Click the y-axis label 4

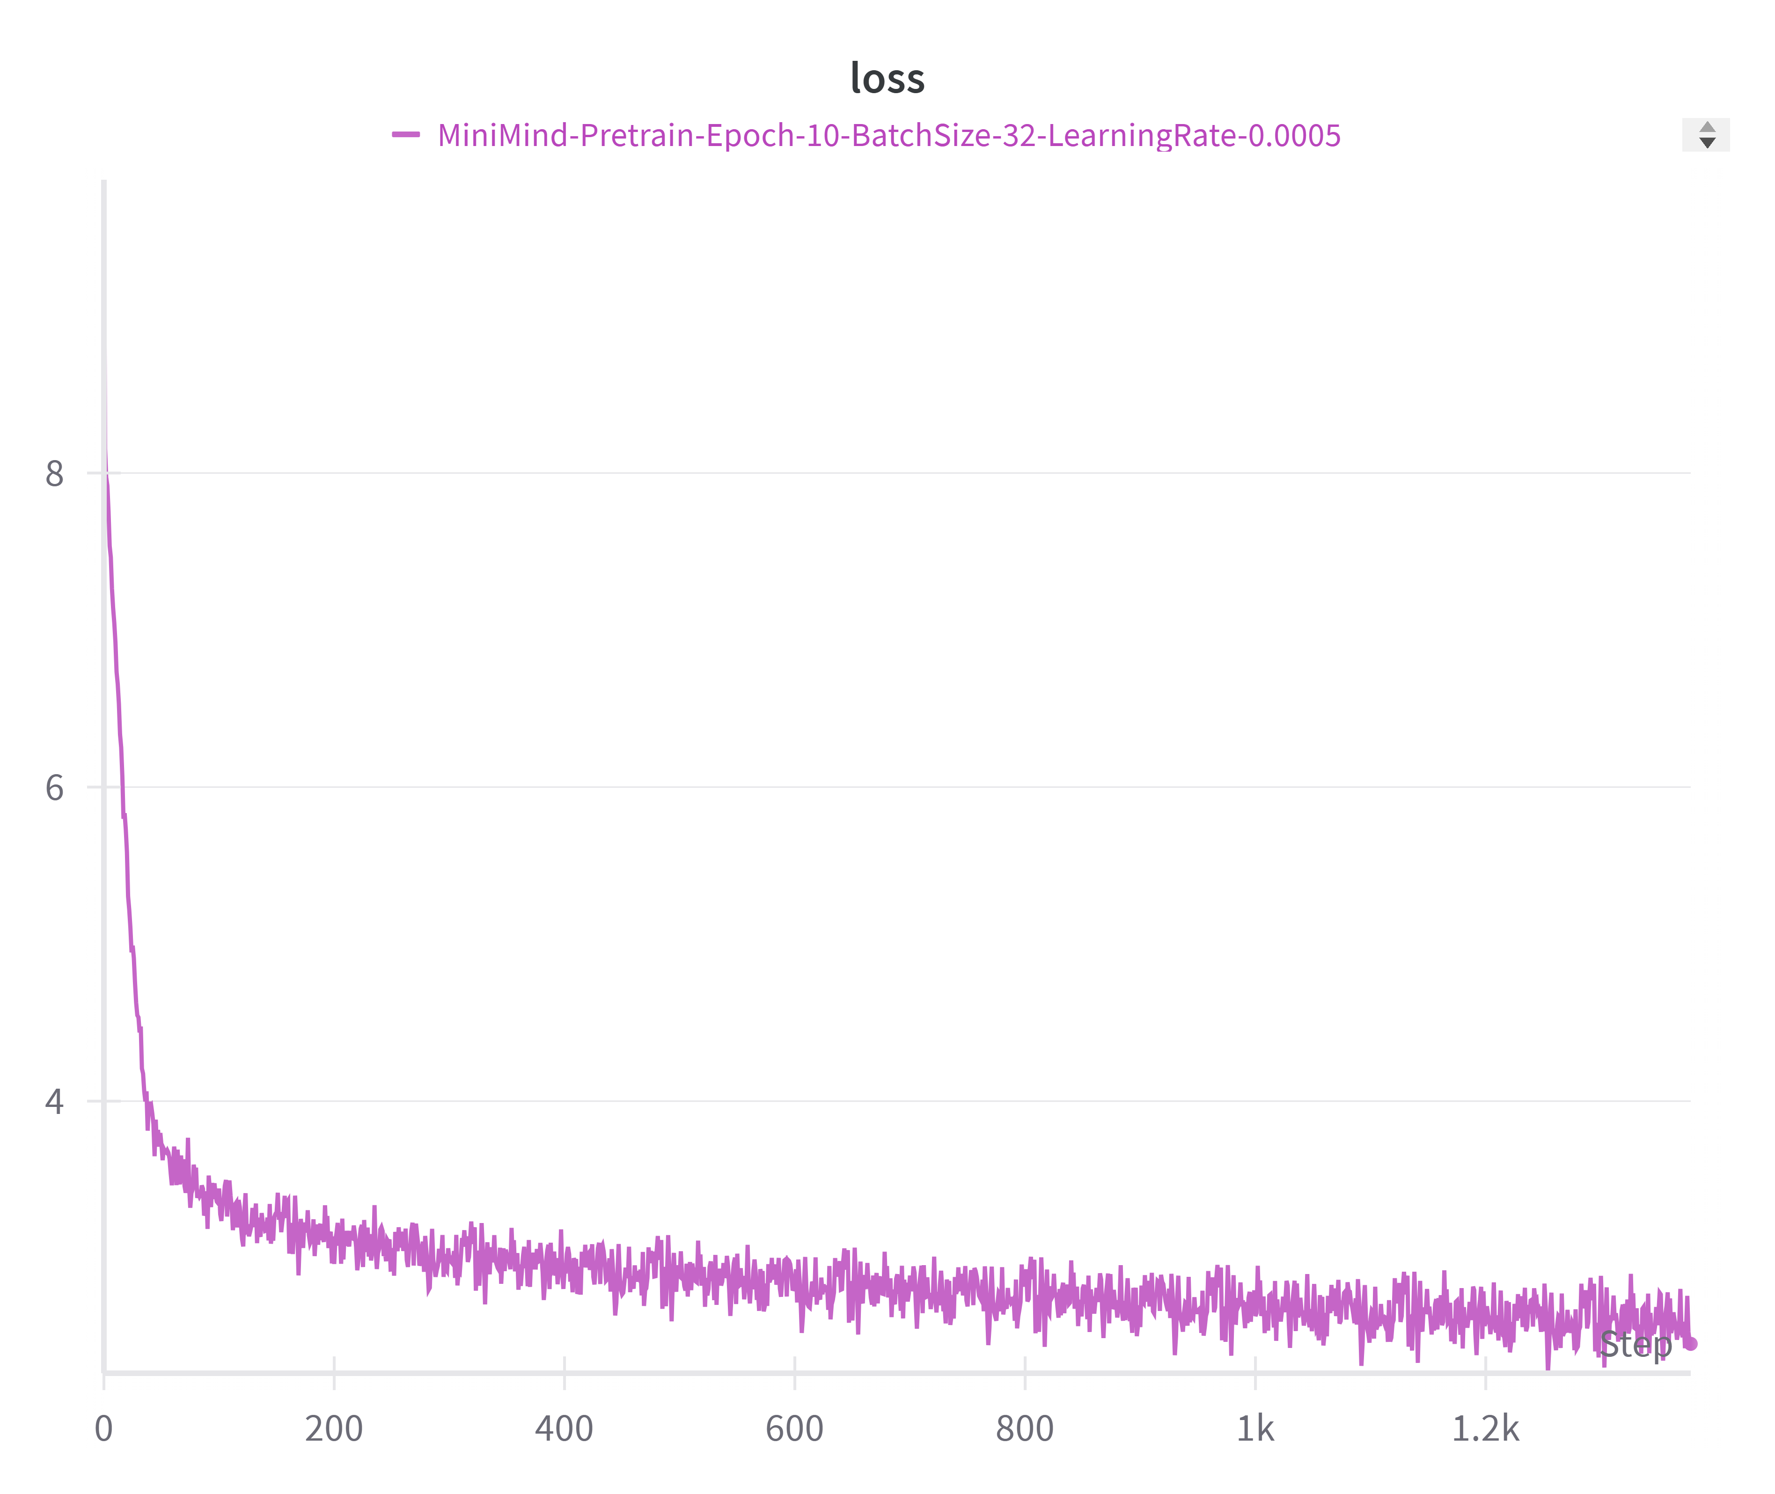54,1102
